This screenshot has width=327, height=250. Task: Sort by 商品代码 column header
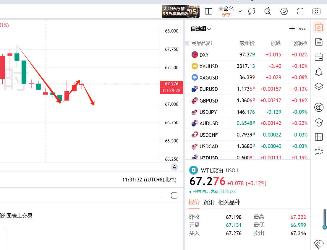pyautogui.click(x=202, y=43)
